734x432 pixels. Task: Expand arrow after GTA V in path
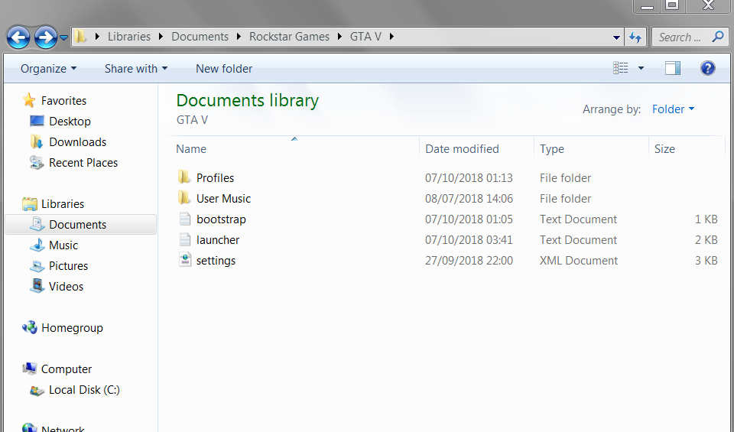(391, 37)
